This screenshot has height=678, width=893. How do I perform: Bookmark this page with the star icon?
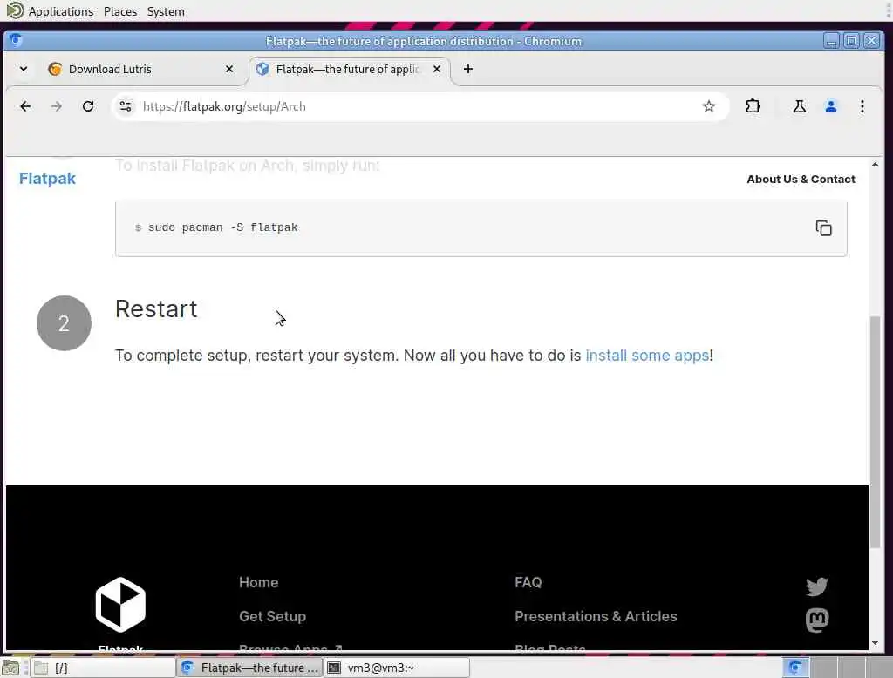(708, 106)
